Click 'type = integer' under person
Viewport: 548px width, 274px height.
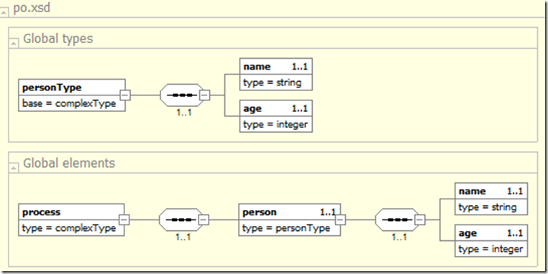[x=490, y=249]
